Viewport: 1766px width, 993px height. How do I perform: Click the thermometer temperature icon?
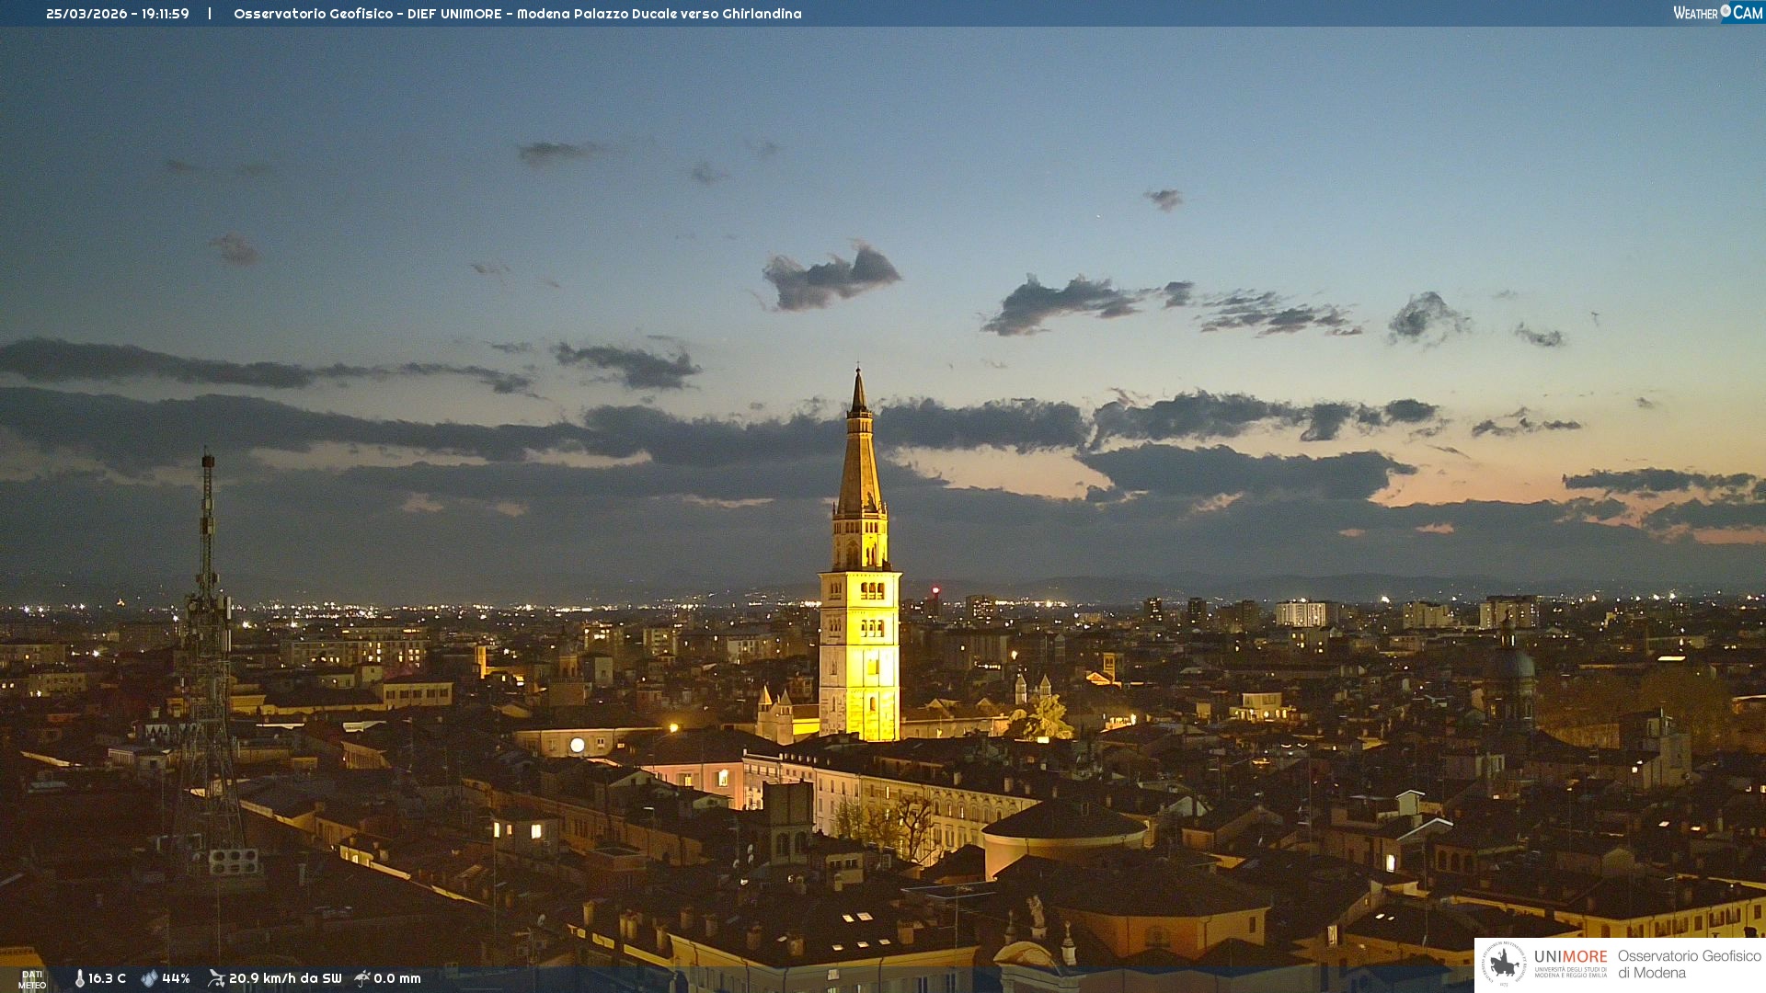click(80, 978)
